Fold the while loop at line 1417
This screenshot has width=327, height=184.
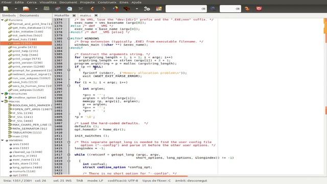69,154
